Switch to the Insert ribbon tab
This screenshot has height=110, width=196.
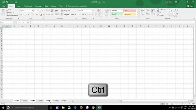(18, 6)
